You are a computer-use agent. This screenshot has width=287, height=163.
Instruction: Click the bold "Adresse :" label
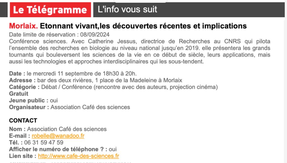[22, 80]
